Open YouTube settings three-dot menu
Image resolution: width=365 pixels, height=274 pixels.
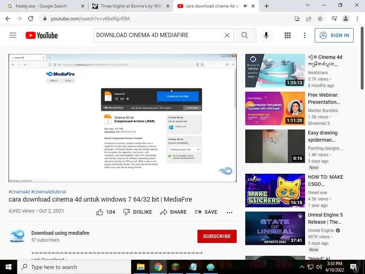(305, 35)
